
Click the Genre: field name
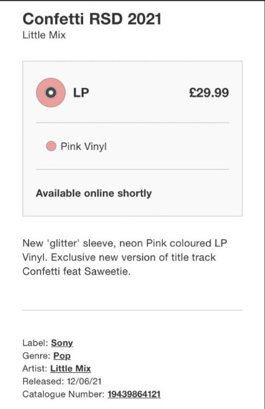tap(37, 356)
